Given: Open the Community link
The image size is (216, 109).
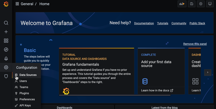Looking at the screenshot, I should [179, 23].
